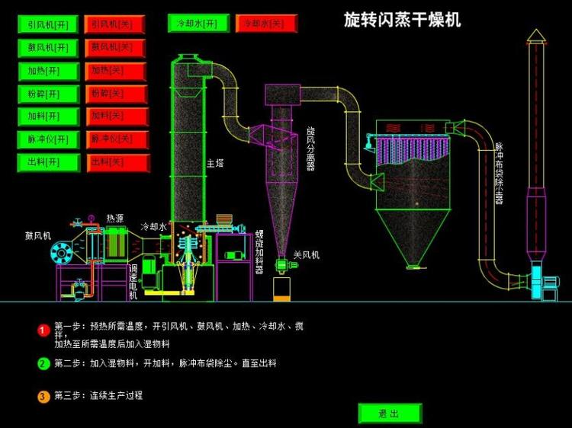The height and width of the screenshot is (428, 572).
Task: Turn on cooling water 冷却水[开]
Action: coord(198,24)
